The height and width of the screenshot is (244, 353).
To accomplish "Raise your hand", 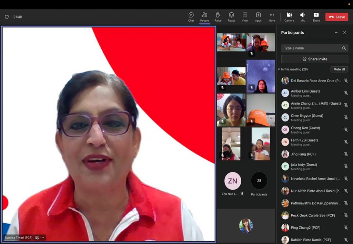I will (x=218, y=17).
